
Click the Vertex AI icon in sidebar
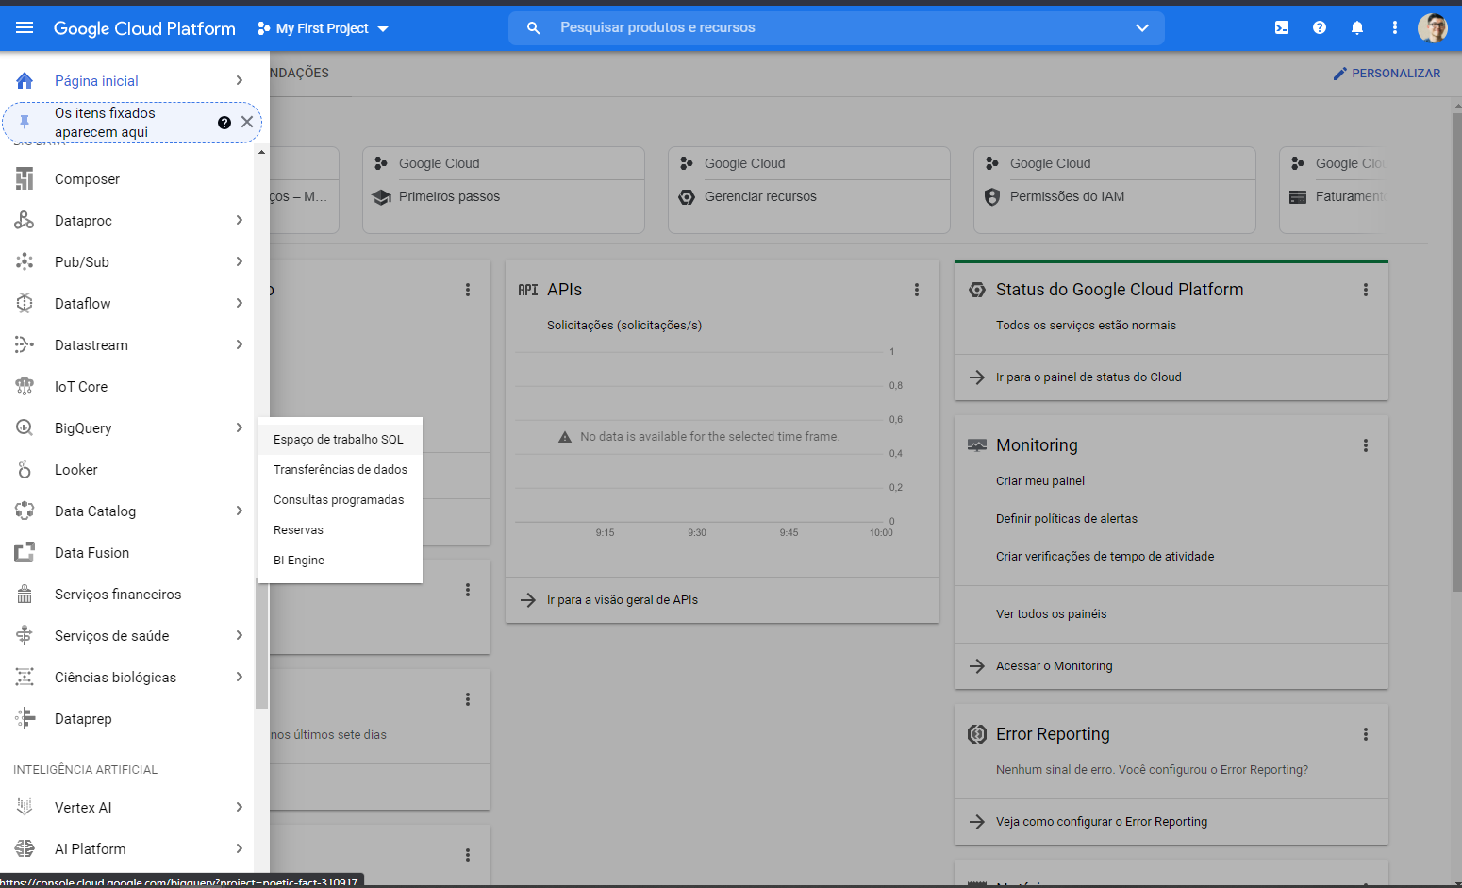click(25, 807)
